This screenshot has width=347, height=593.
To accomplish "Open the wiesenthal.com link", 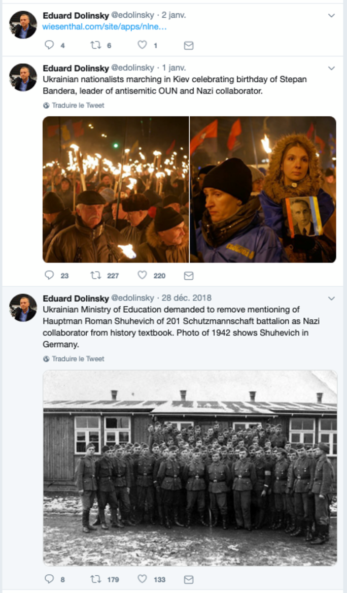I will tap(105, 26).
